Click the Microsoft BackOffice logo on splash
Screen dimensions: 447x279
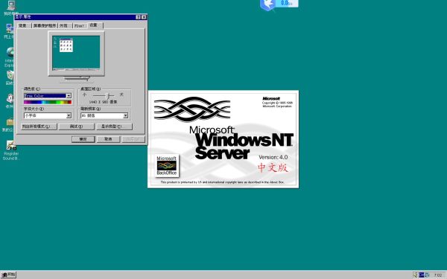(167, 166)
